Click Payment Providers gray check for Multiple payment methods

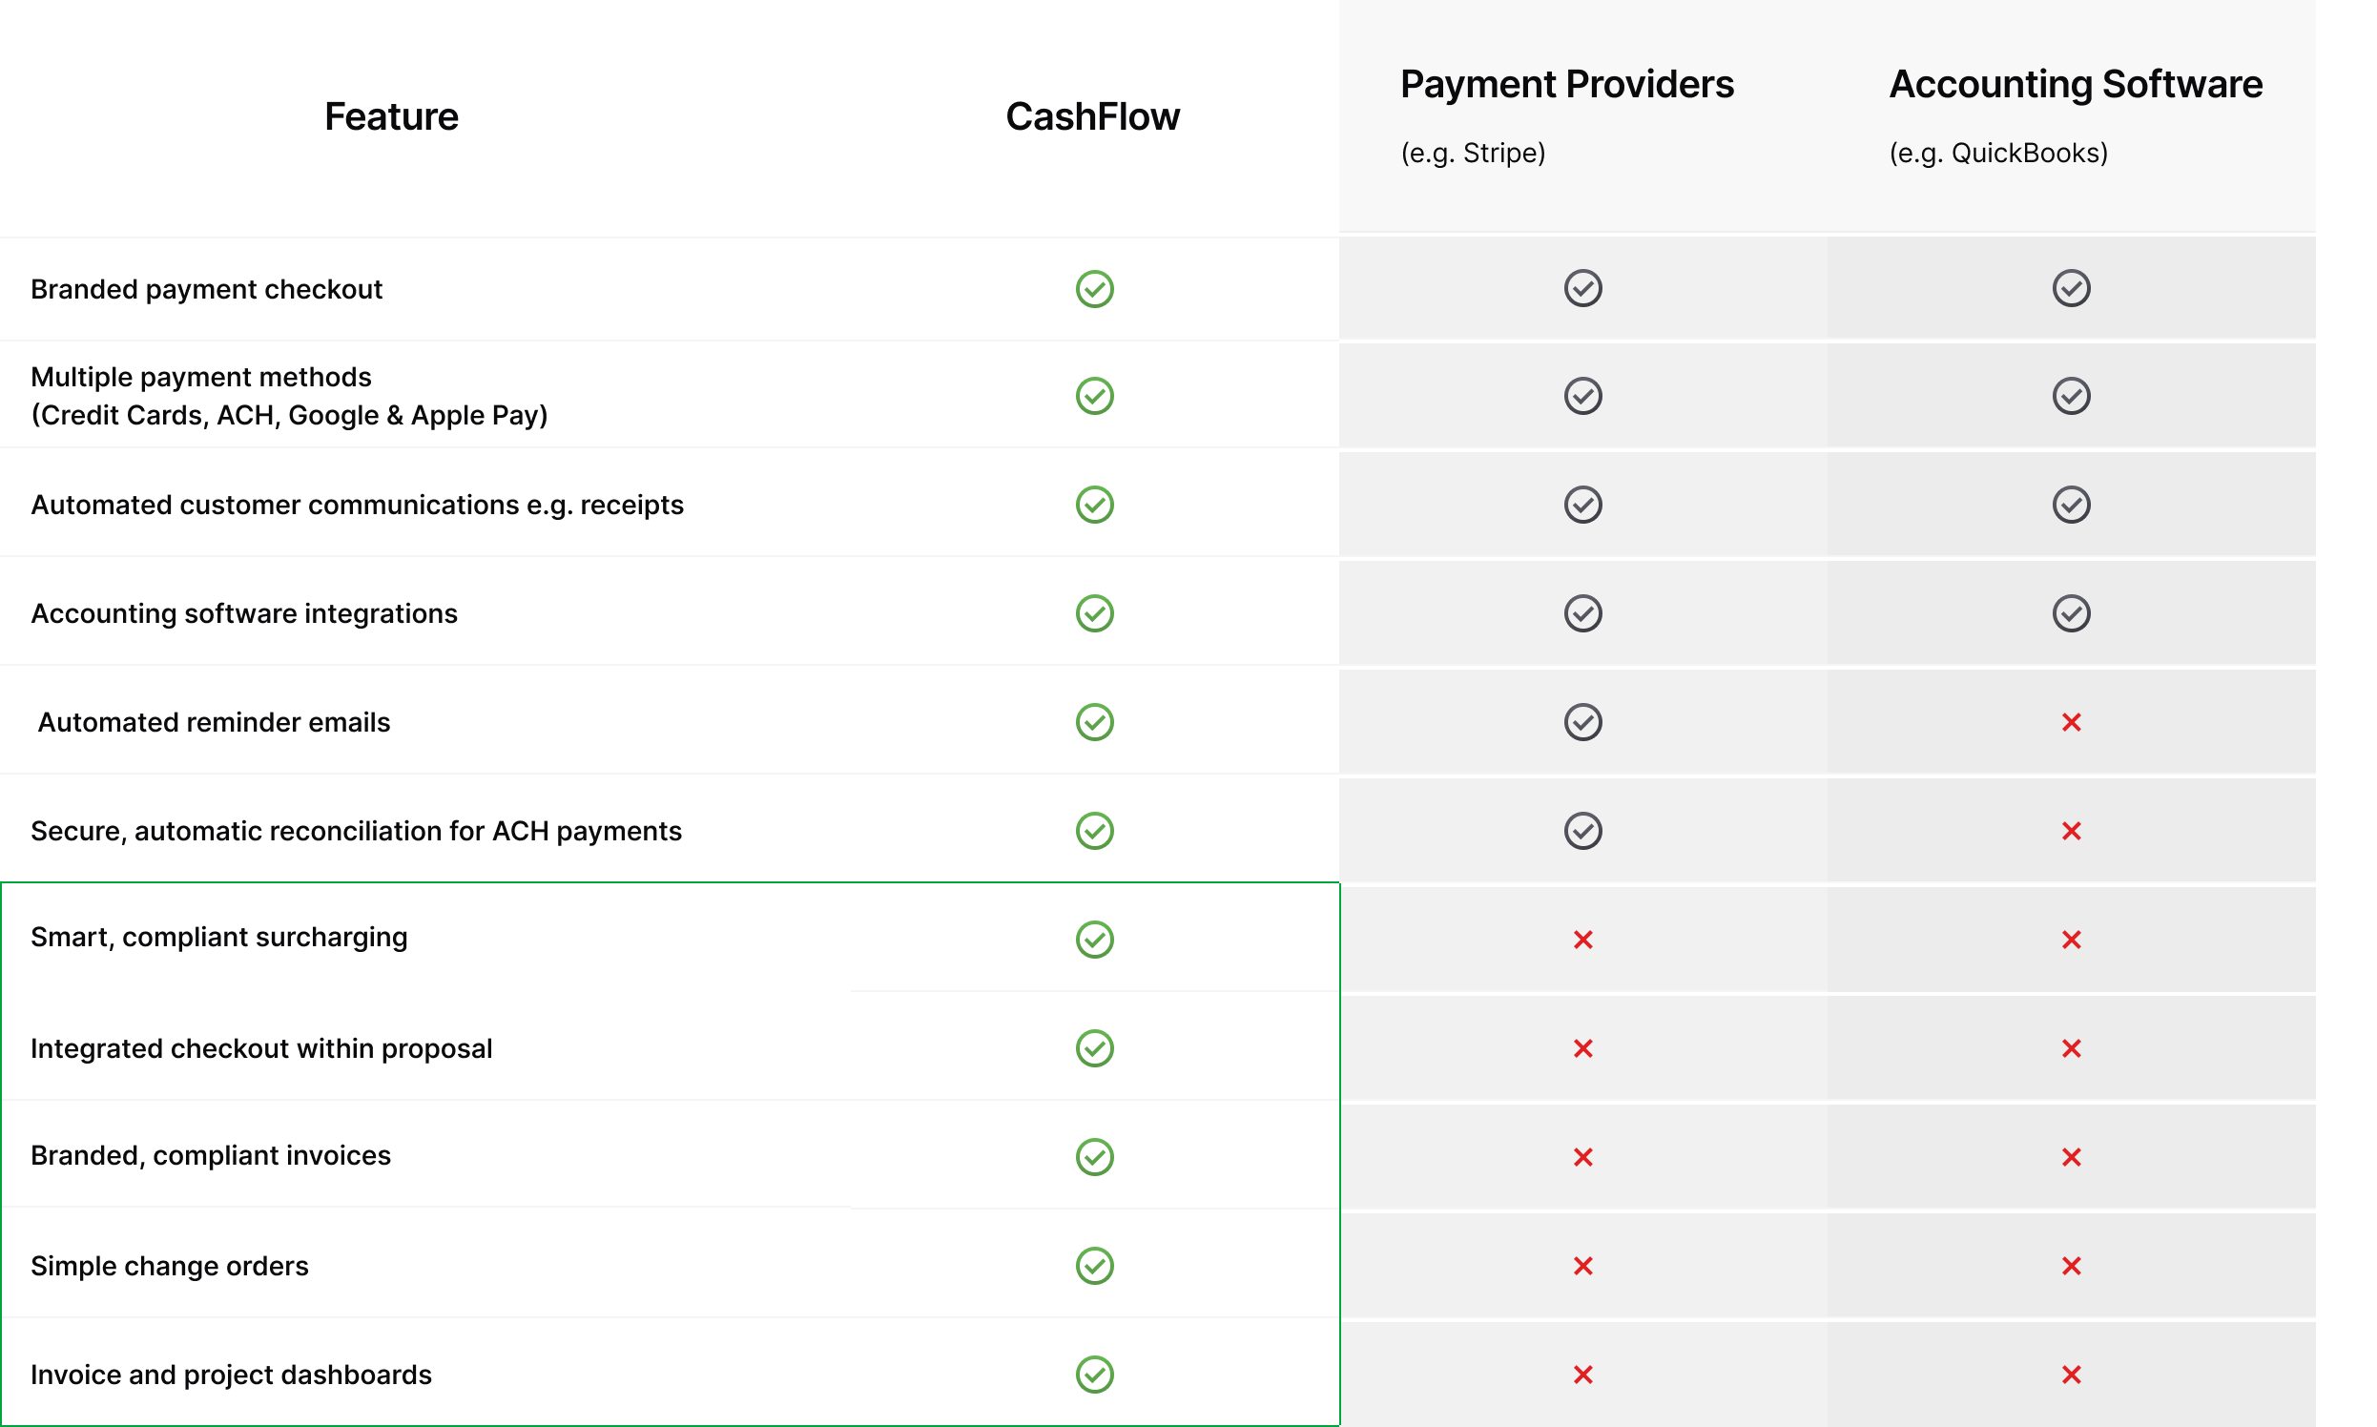tap(1582, 396)
